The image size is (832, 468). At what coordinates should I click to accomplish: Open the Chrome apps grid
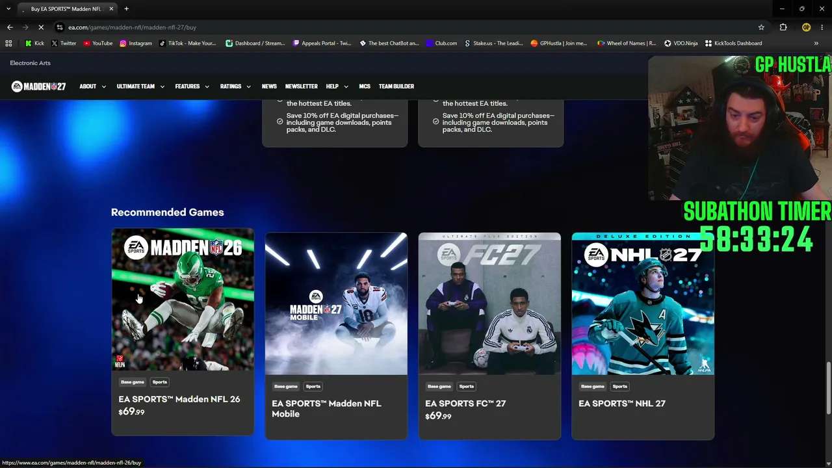click(x=8, y=44)
